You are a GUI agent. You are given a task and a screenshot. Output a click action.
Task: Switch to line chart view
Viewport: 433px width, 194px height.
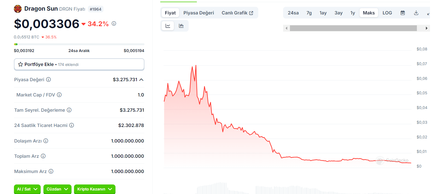click(168, 26)
